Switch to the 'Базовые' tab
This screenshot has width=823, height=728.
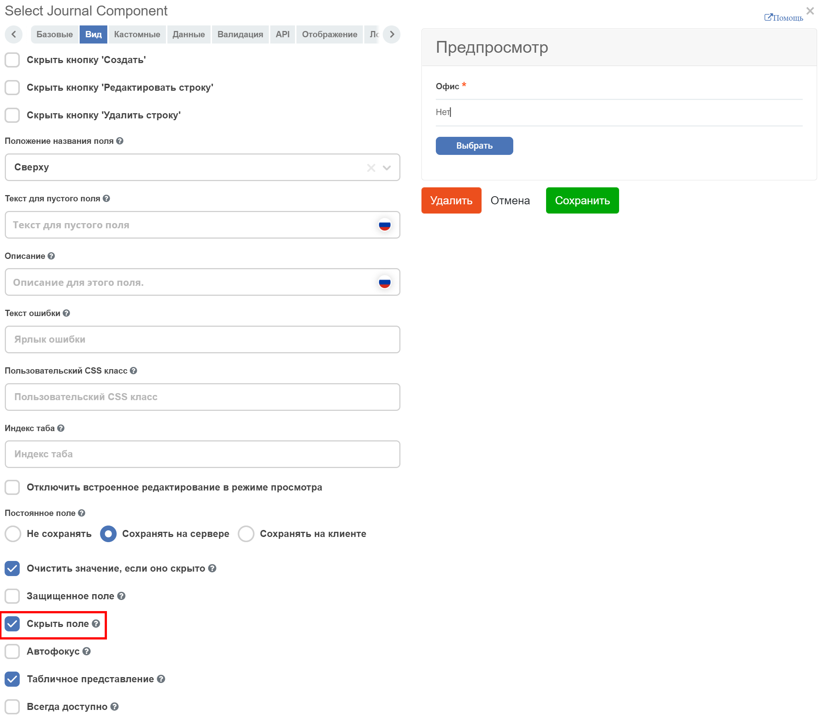55,34
